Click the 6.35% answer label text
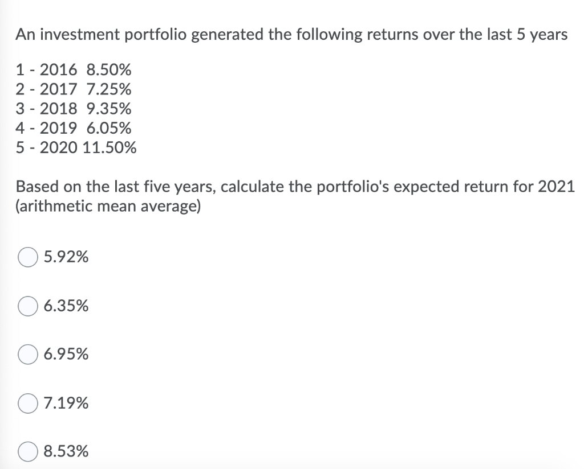Image resolution: width=584 pixels, height=469 pixels. 66,306
